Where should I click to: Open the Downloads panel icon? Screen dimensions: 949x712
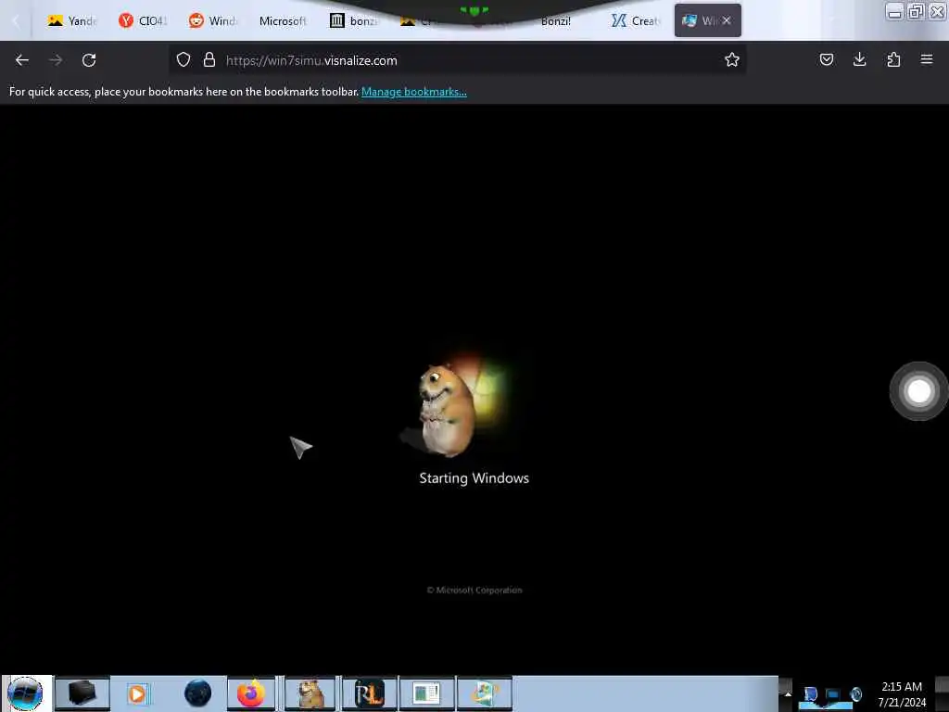pyautogui.click(x=859, y=60)
